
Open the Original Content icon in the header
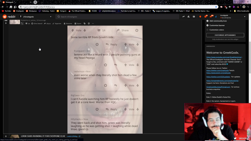(194, 16)
